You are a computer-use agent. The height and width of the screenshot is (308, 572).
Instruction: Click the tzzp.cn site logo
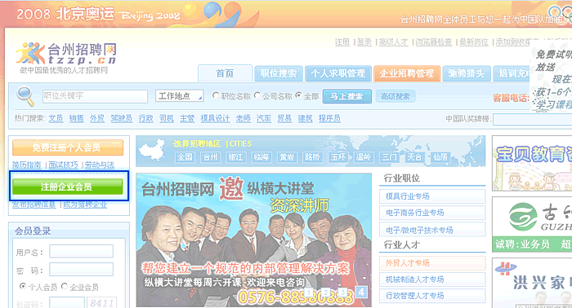tap(66, 58)
